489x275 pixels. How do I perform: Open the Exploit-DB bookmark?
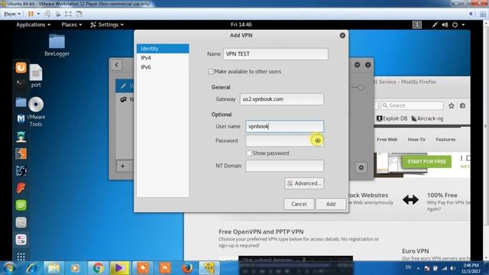pyautogui.click(x=392, y=118)
